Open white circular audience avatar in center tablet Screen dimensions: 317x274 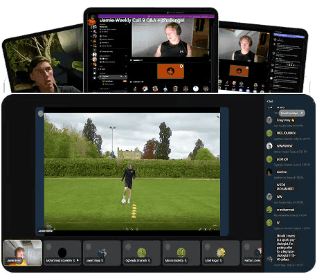tap(196, 89)
